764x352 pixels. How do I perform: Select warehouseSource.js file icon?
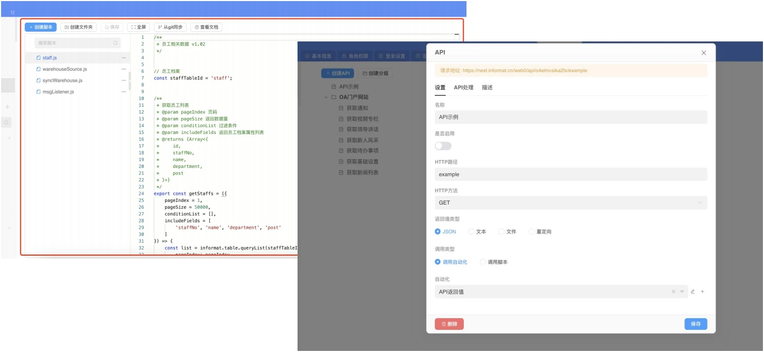38,69
